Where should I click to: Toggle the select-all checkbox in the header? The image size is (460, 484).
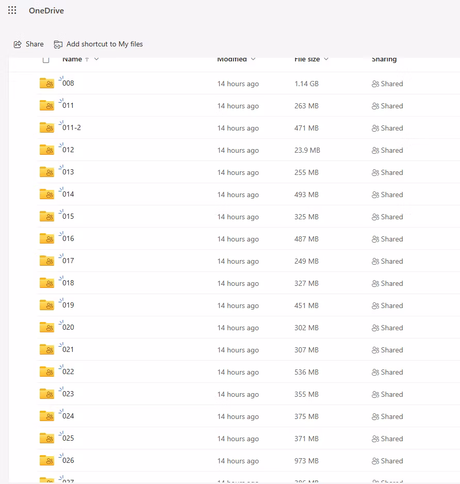point(46,60)
